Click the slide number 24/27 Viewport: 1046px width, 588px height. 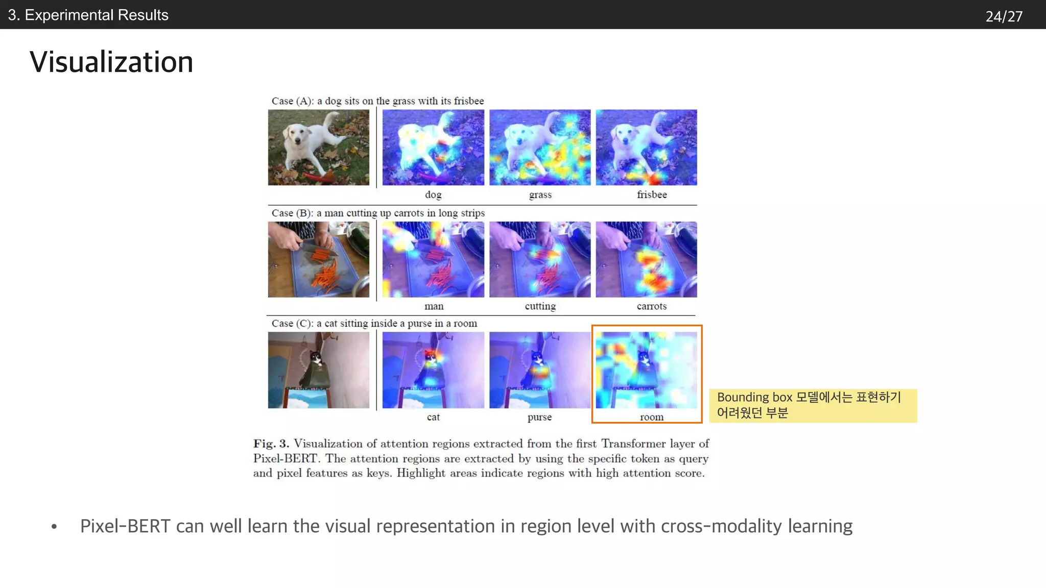click(x=1004, y=16)
